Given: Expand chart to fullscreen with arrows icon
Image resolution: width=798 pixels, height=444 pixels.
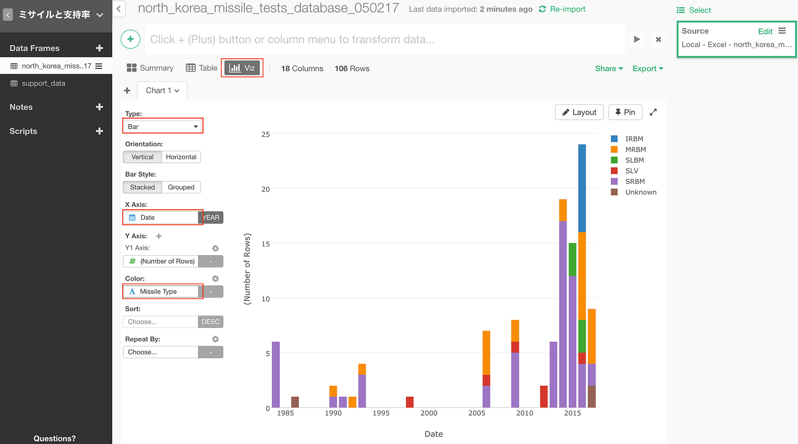Looking at the screenshot, I should click(x=653, y=112).
